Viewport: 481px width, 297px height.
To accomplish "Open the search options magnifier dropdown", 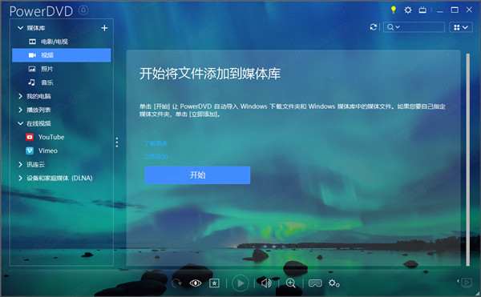I will pyautogui.click(x=394, y=27).
